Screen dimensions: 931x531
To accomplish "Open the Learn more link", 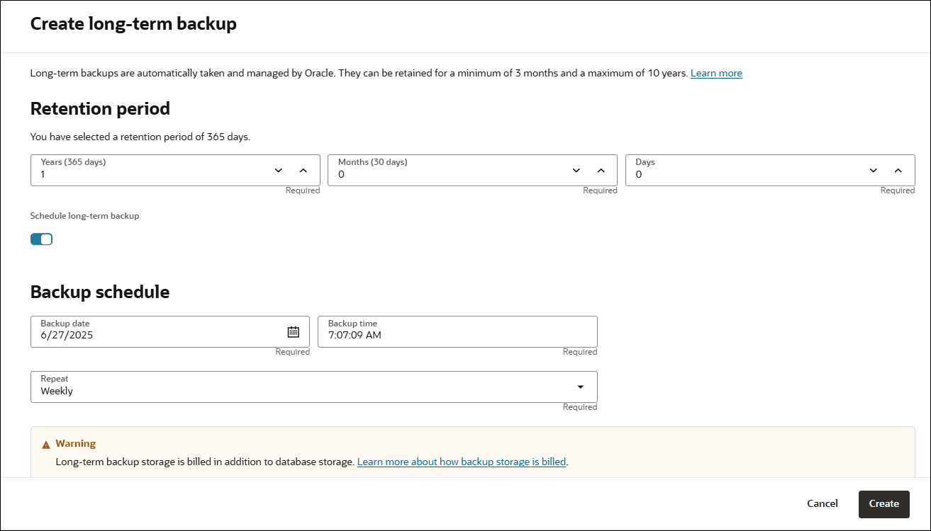I will [x=716, y=73].
